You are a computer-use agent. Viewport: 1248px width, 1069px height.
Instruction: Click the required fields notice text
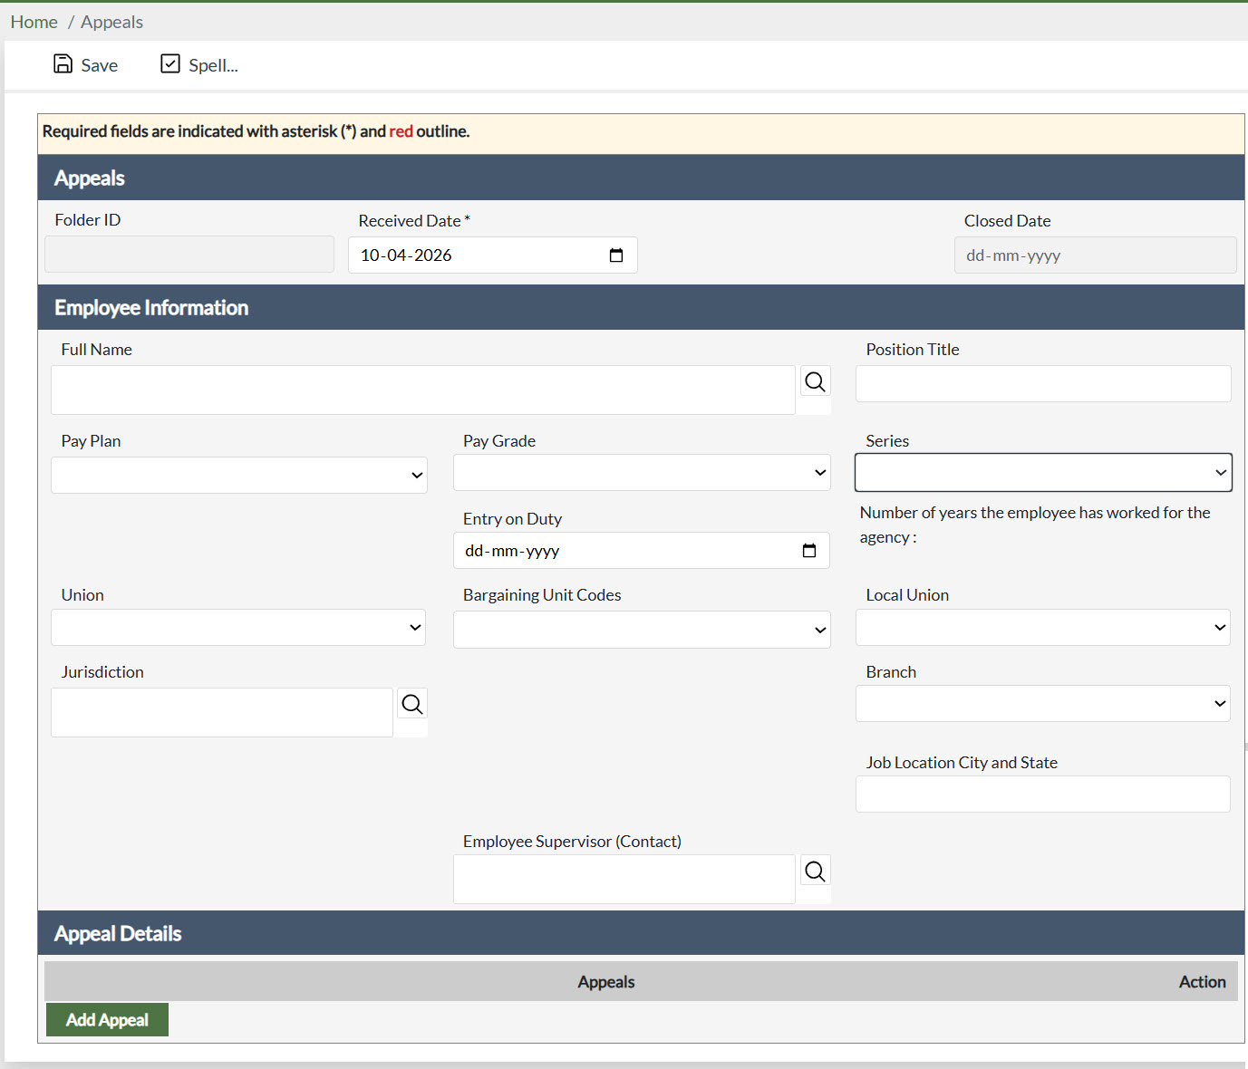[x=256, y=131]
